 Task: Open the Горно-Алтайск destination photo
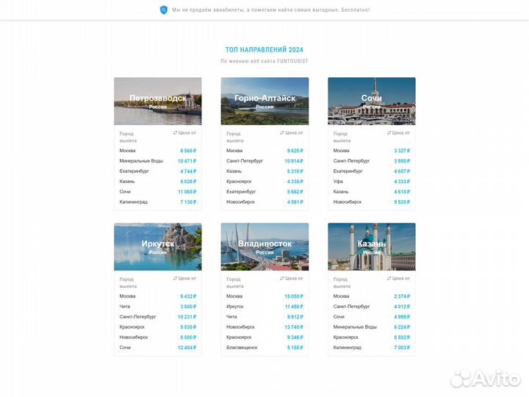pos(264,101)
